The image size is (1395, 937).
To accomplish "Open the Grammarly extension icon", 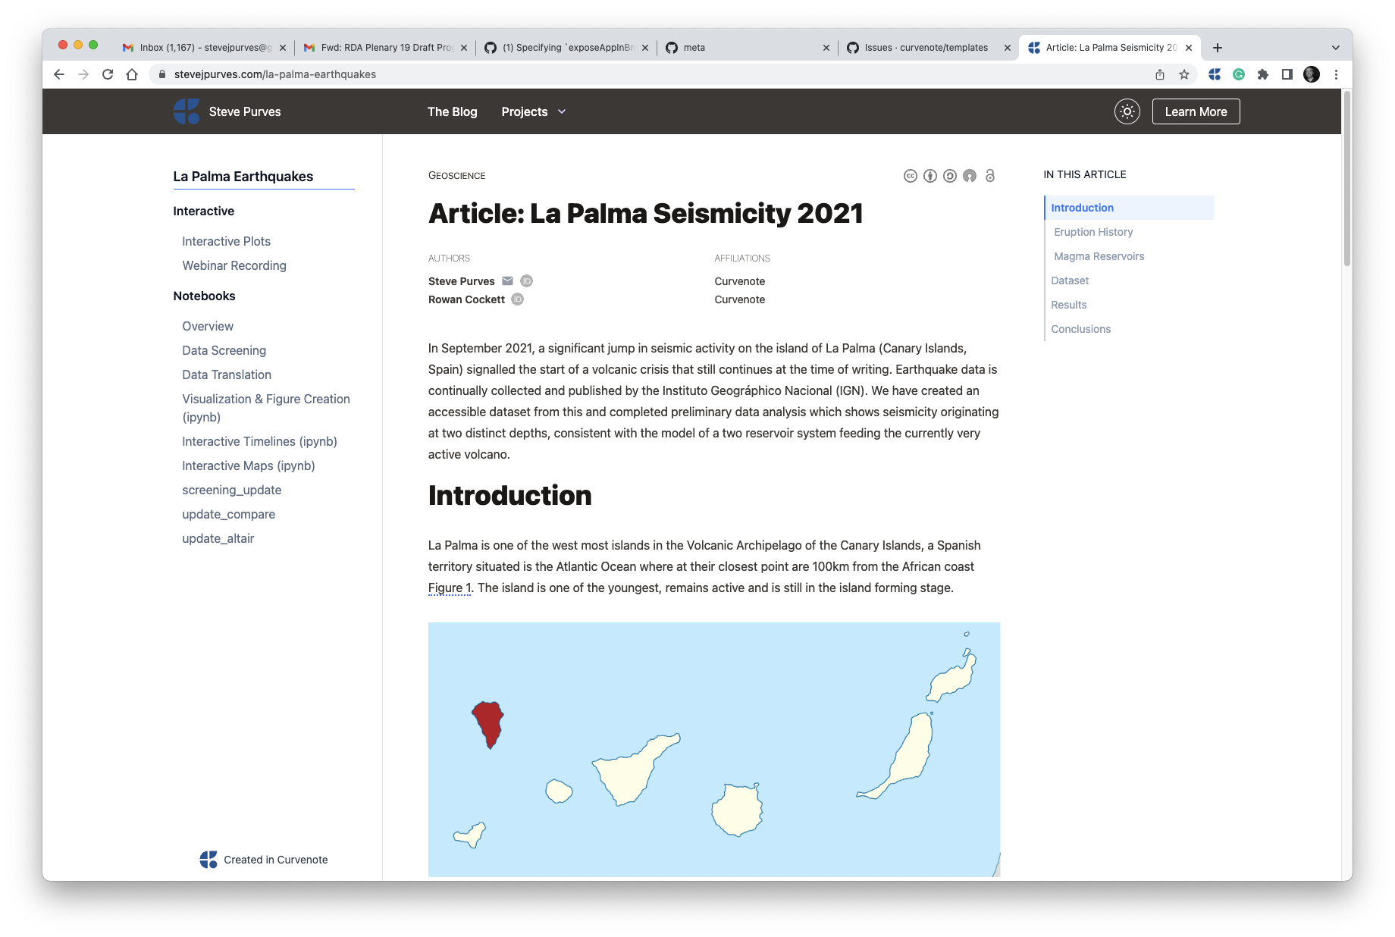I will pyautogui.click(x=1239, y=74).
